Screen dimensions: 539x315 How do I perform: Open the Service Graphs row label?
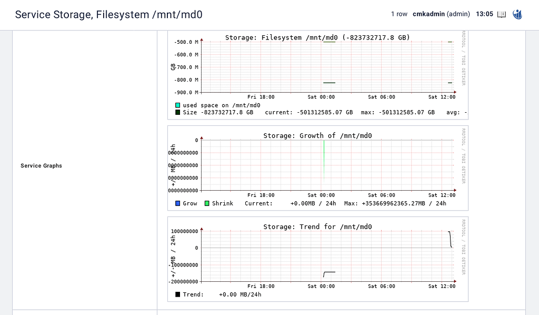(x=41, y=165)
